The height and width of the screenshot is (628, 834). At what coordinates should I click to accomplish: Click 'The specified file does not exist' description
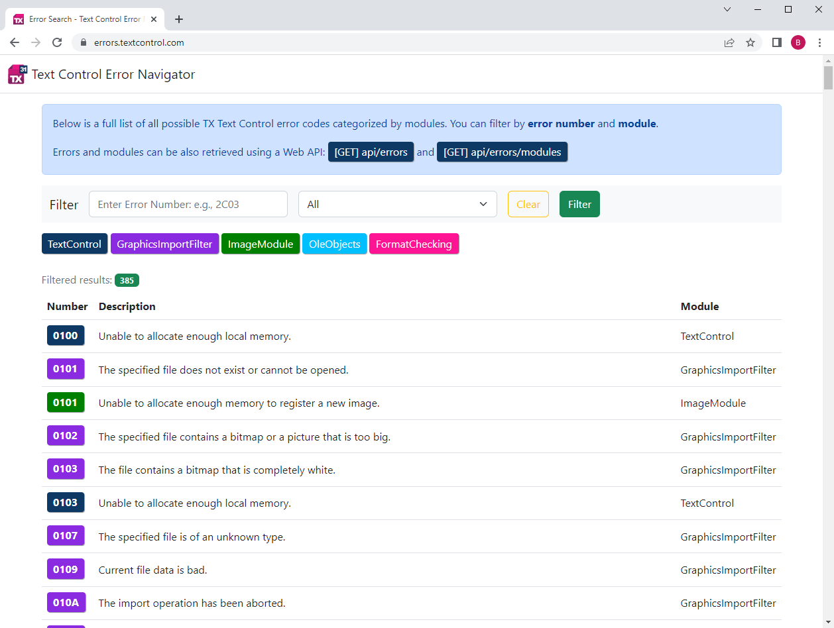pos(223,370)
